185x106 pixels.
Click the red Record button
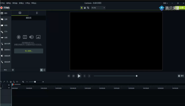pyautogui.click(x=5, y=8)
